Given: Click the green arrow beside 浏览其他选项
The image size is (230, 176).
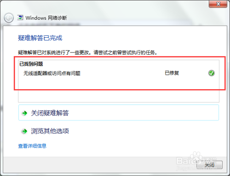Looking at the screenshot, I should (24, 131).
